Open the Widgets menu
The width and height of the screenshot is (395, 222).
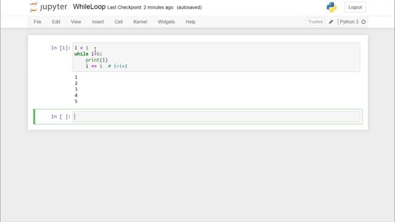(166, 22)
